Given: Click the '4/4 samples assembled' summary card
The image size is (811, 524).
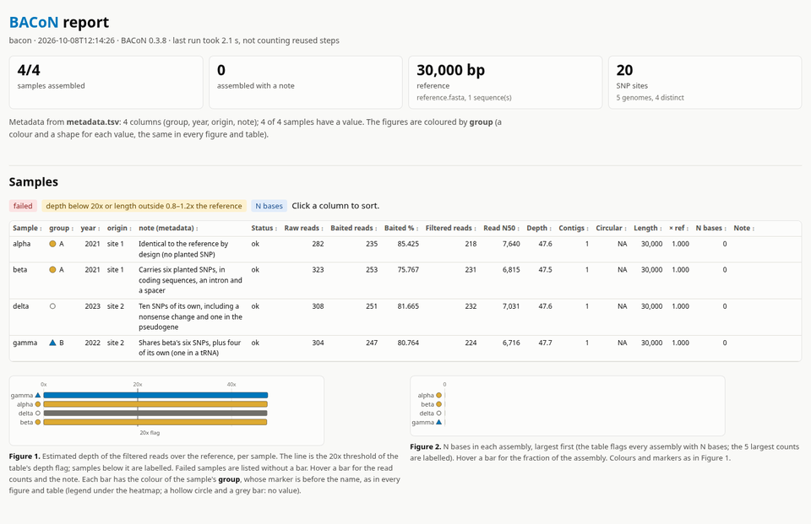Looking at the screenshot, I should point(106,82).
